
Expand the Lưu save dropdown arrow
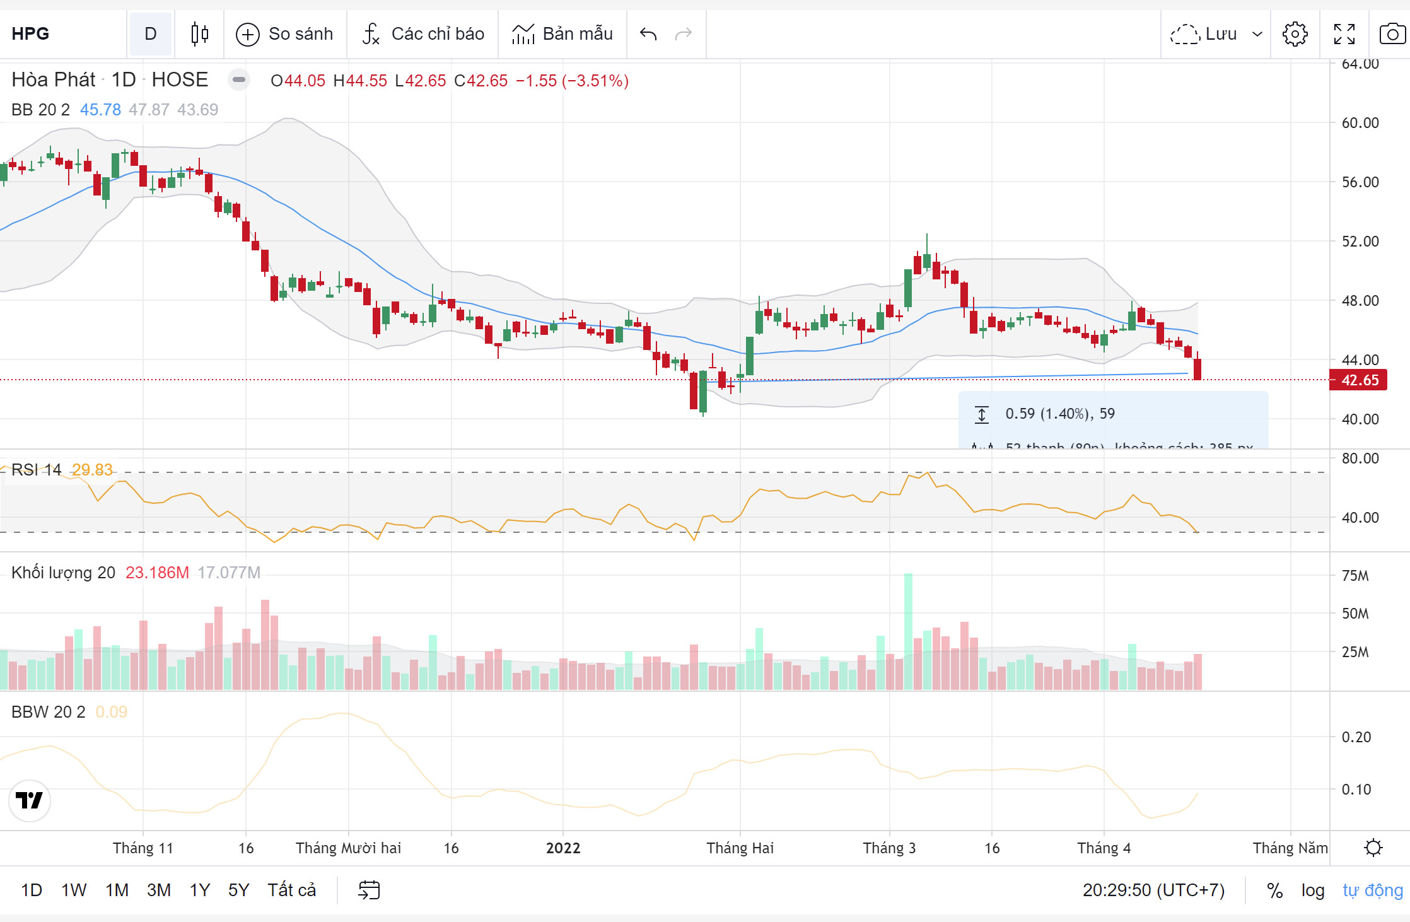pyautogui.click(x=1257, y=34)
